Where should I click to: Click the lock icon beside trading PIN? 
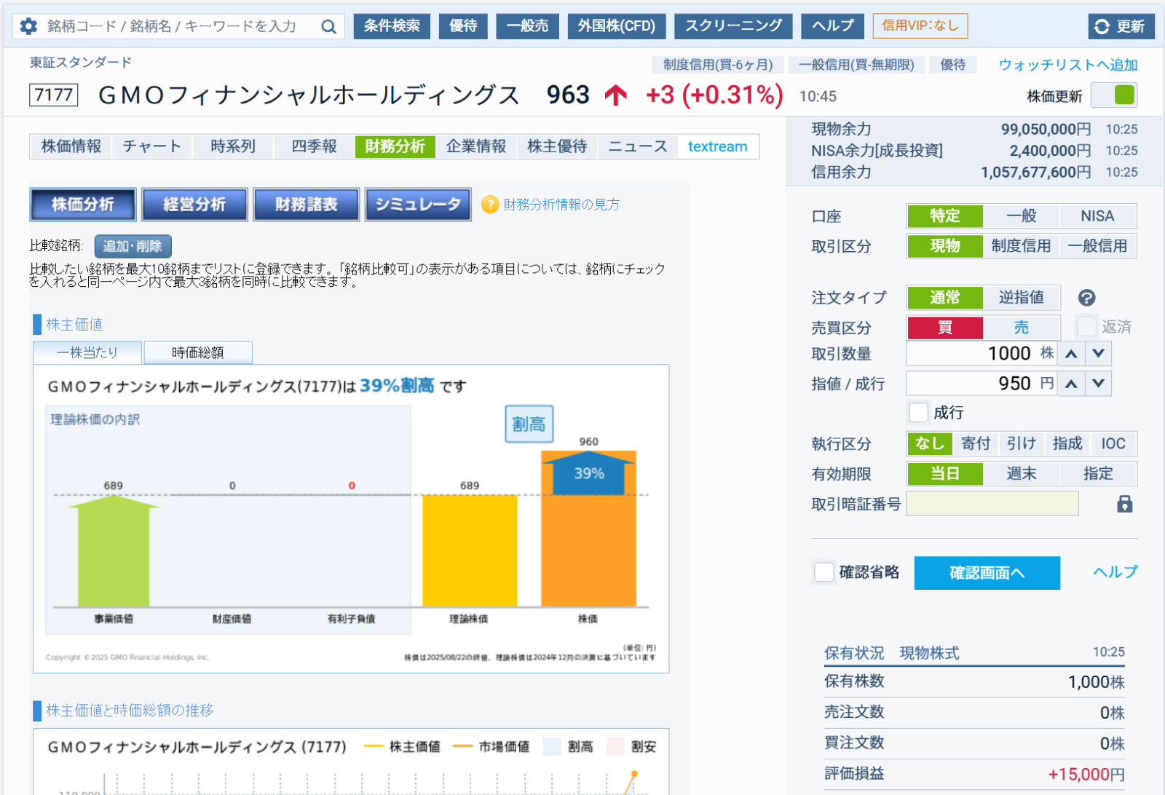[1124, 504]
